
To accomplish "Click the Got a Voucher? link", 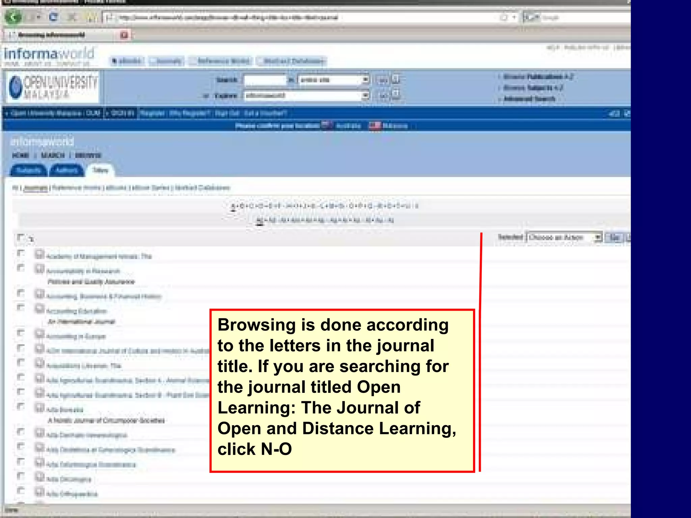I will pos(266,113).
